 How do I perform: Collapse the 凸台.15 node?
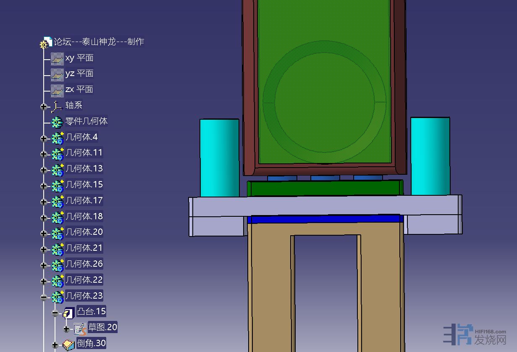pos(55,313)
